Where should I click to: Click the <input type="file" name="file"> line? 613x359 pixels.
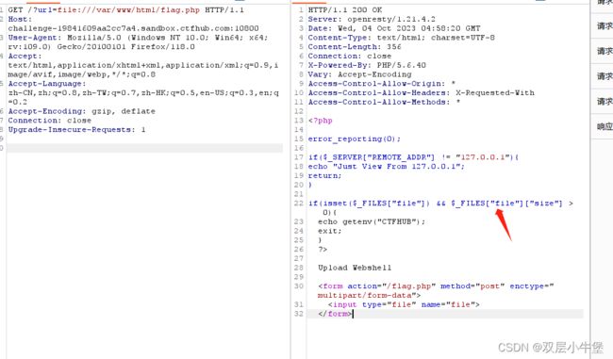coord(404,304)
